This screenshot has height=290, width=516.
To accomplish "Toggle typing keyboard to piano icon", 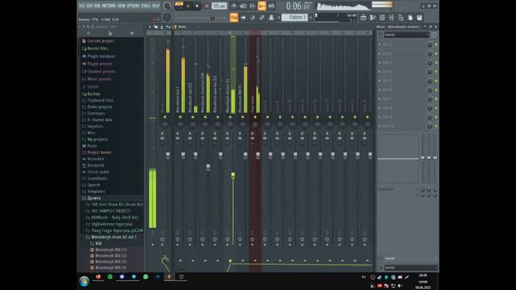I will click(x=234, y=18).
